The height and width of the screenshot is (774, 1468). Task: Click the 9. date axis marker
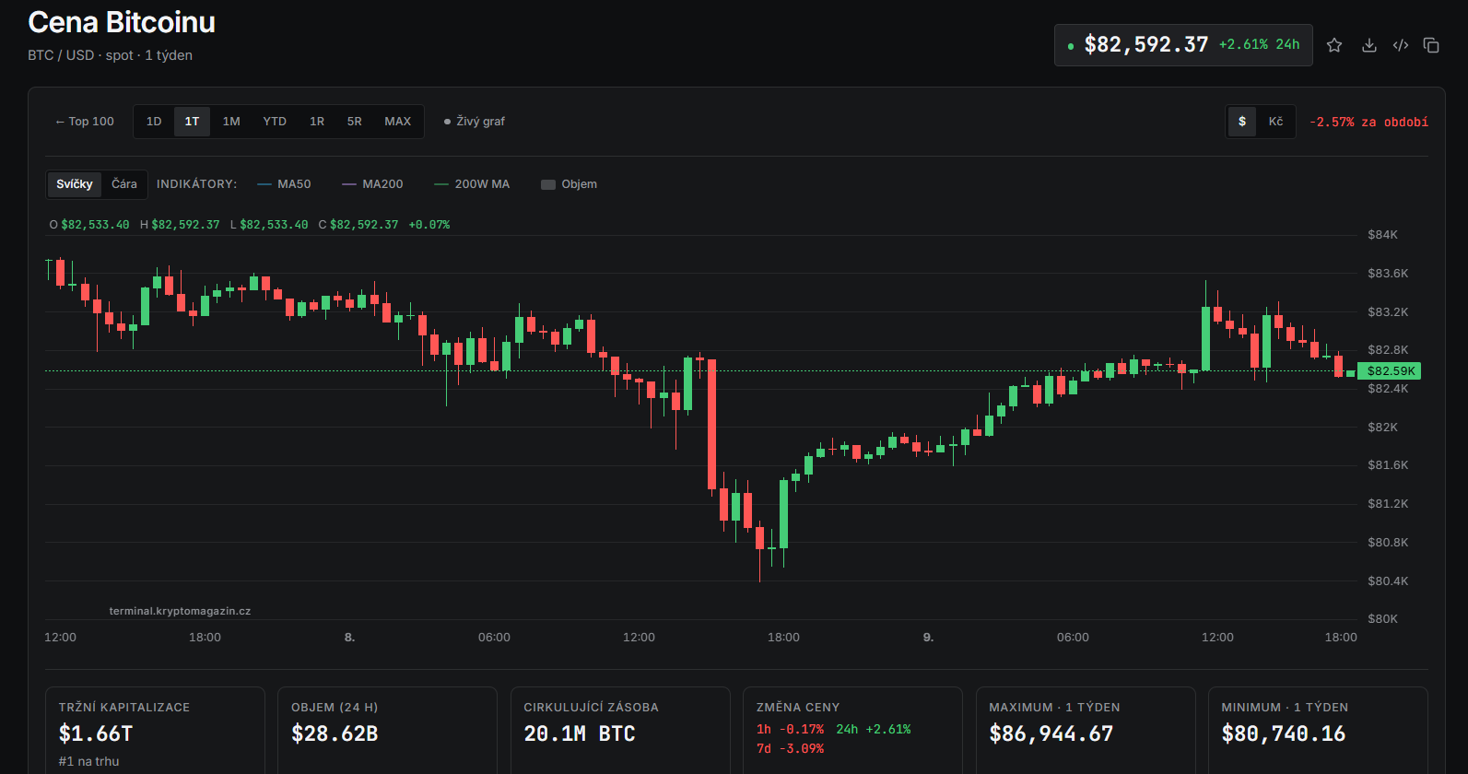click(x=928, y=638)
